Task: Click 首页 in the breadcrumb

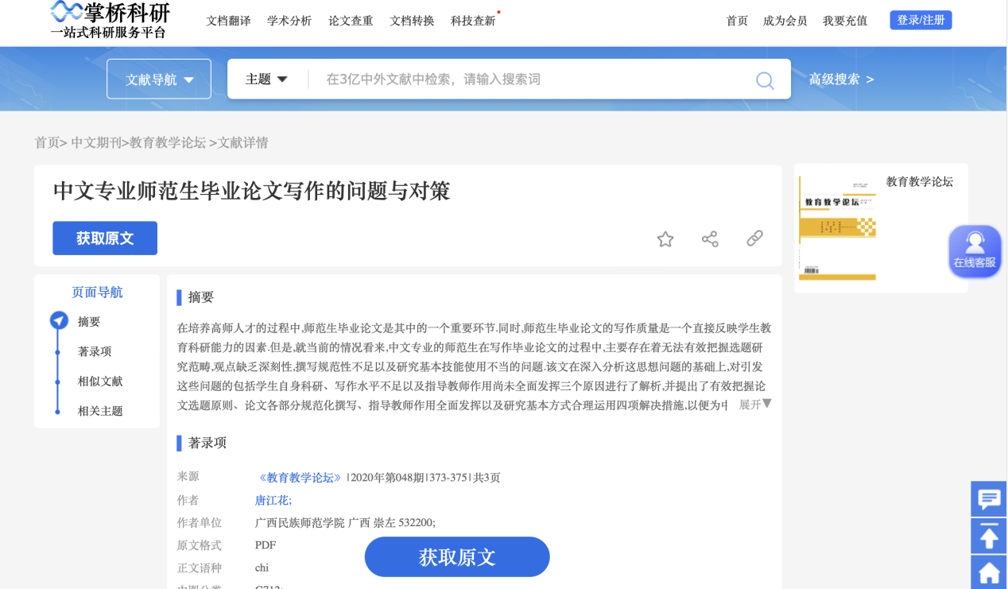Action: [x=47, y=142]
